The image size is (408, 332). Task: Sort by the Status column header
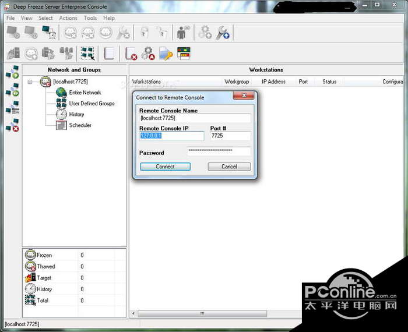pyautogui.click(x=329, y=82)
